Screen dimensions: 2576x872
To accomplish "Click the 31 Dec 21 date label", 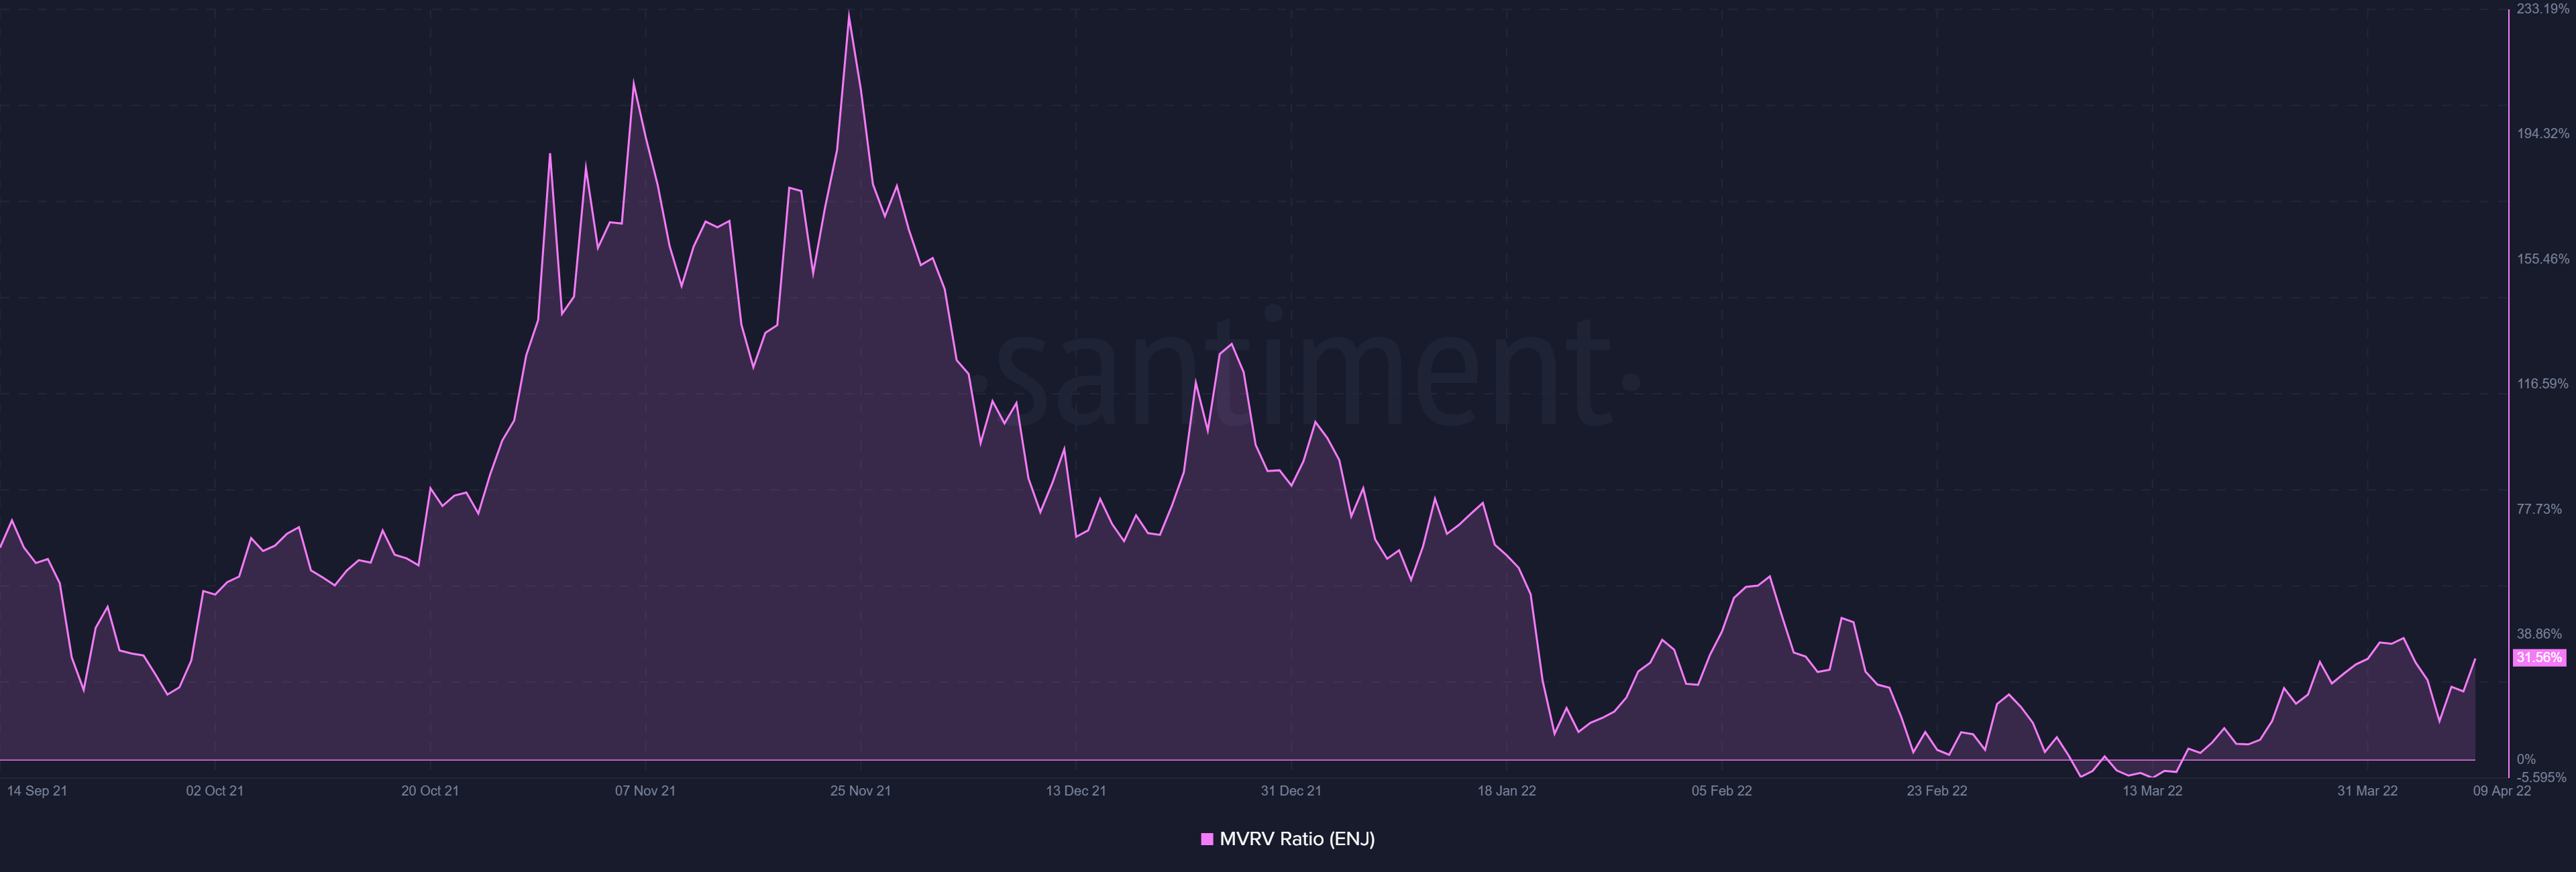I will (x=1291, y=791).
